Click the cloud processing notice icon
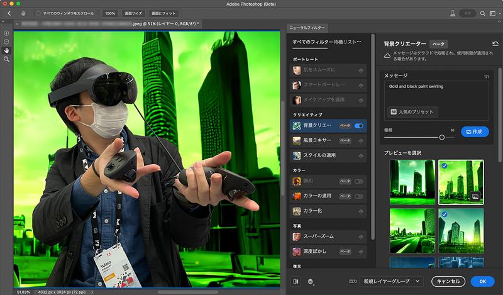Image resolution: width=503 pixels, height=295 pixels. (x=387, y=56)
